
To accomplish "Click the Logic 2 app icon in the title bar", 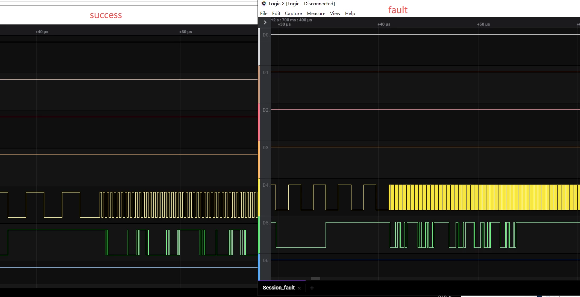I will pos(264,4).
